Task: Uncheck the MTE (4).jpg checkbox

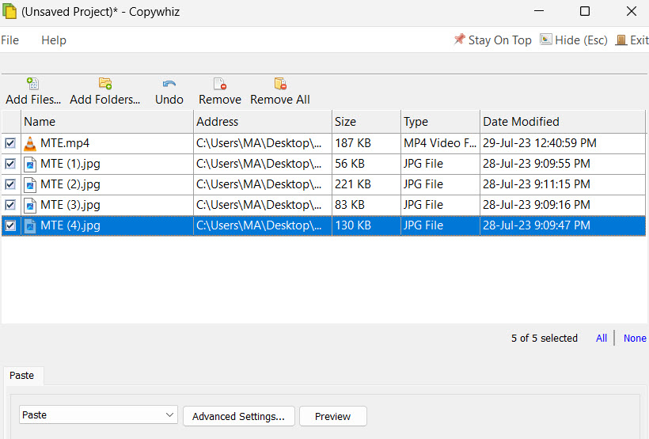Action: (10, 225)
